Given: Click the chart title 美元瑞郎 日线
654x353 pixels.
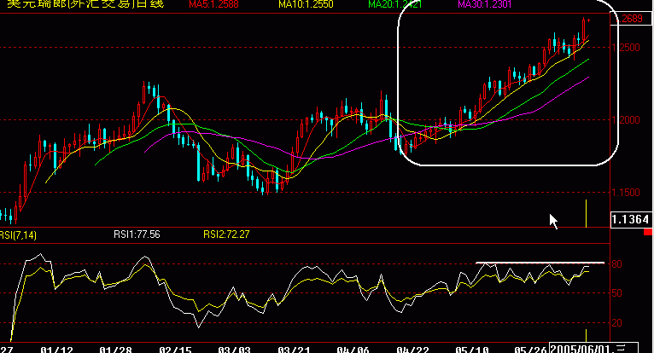Looking at the screenshot, I should tap(85, 3).
